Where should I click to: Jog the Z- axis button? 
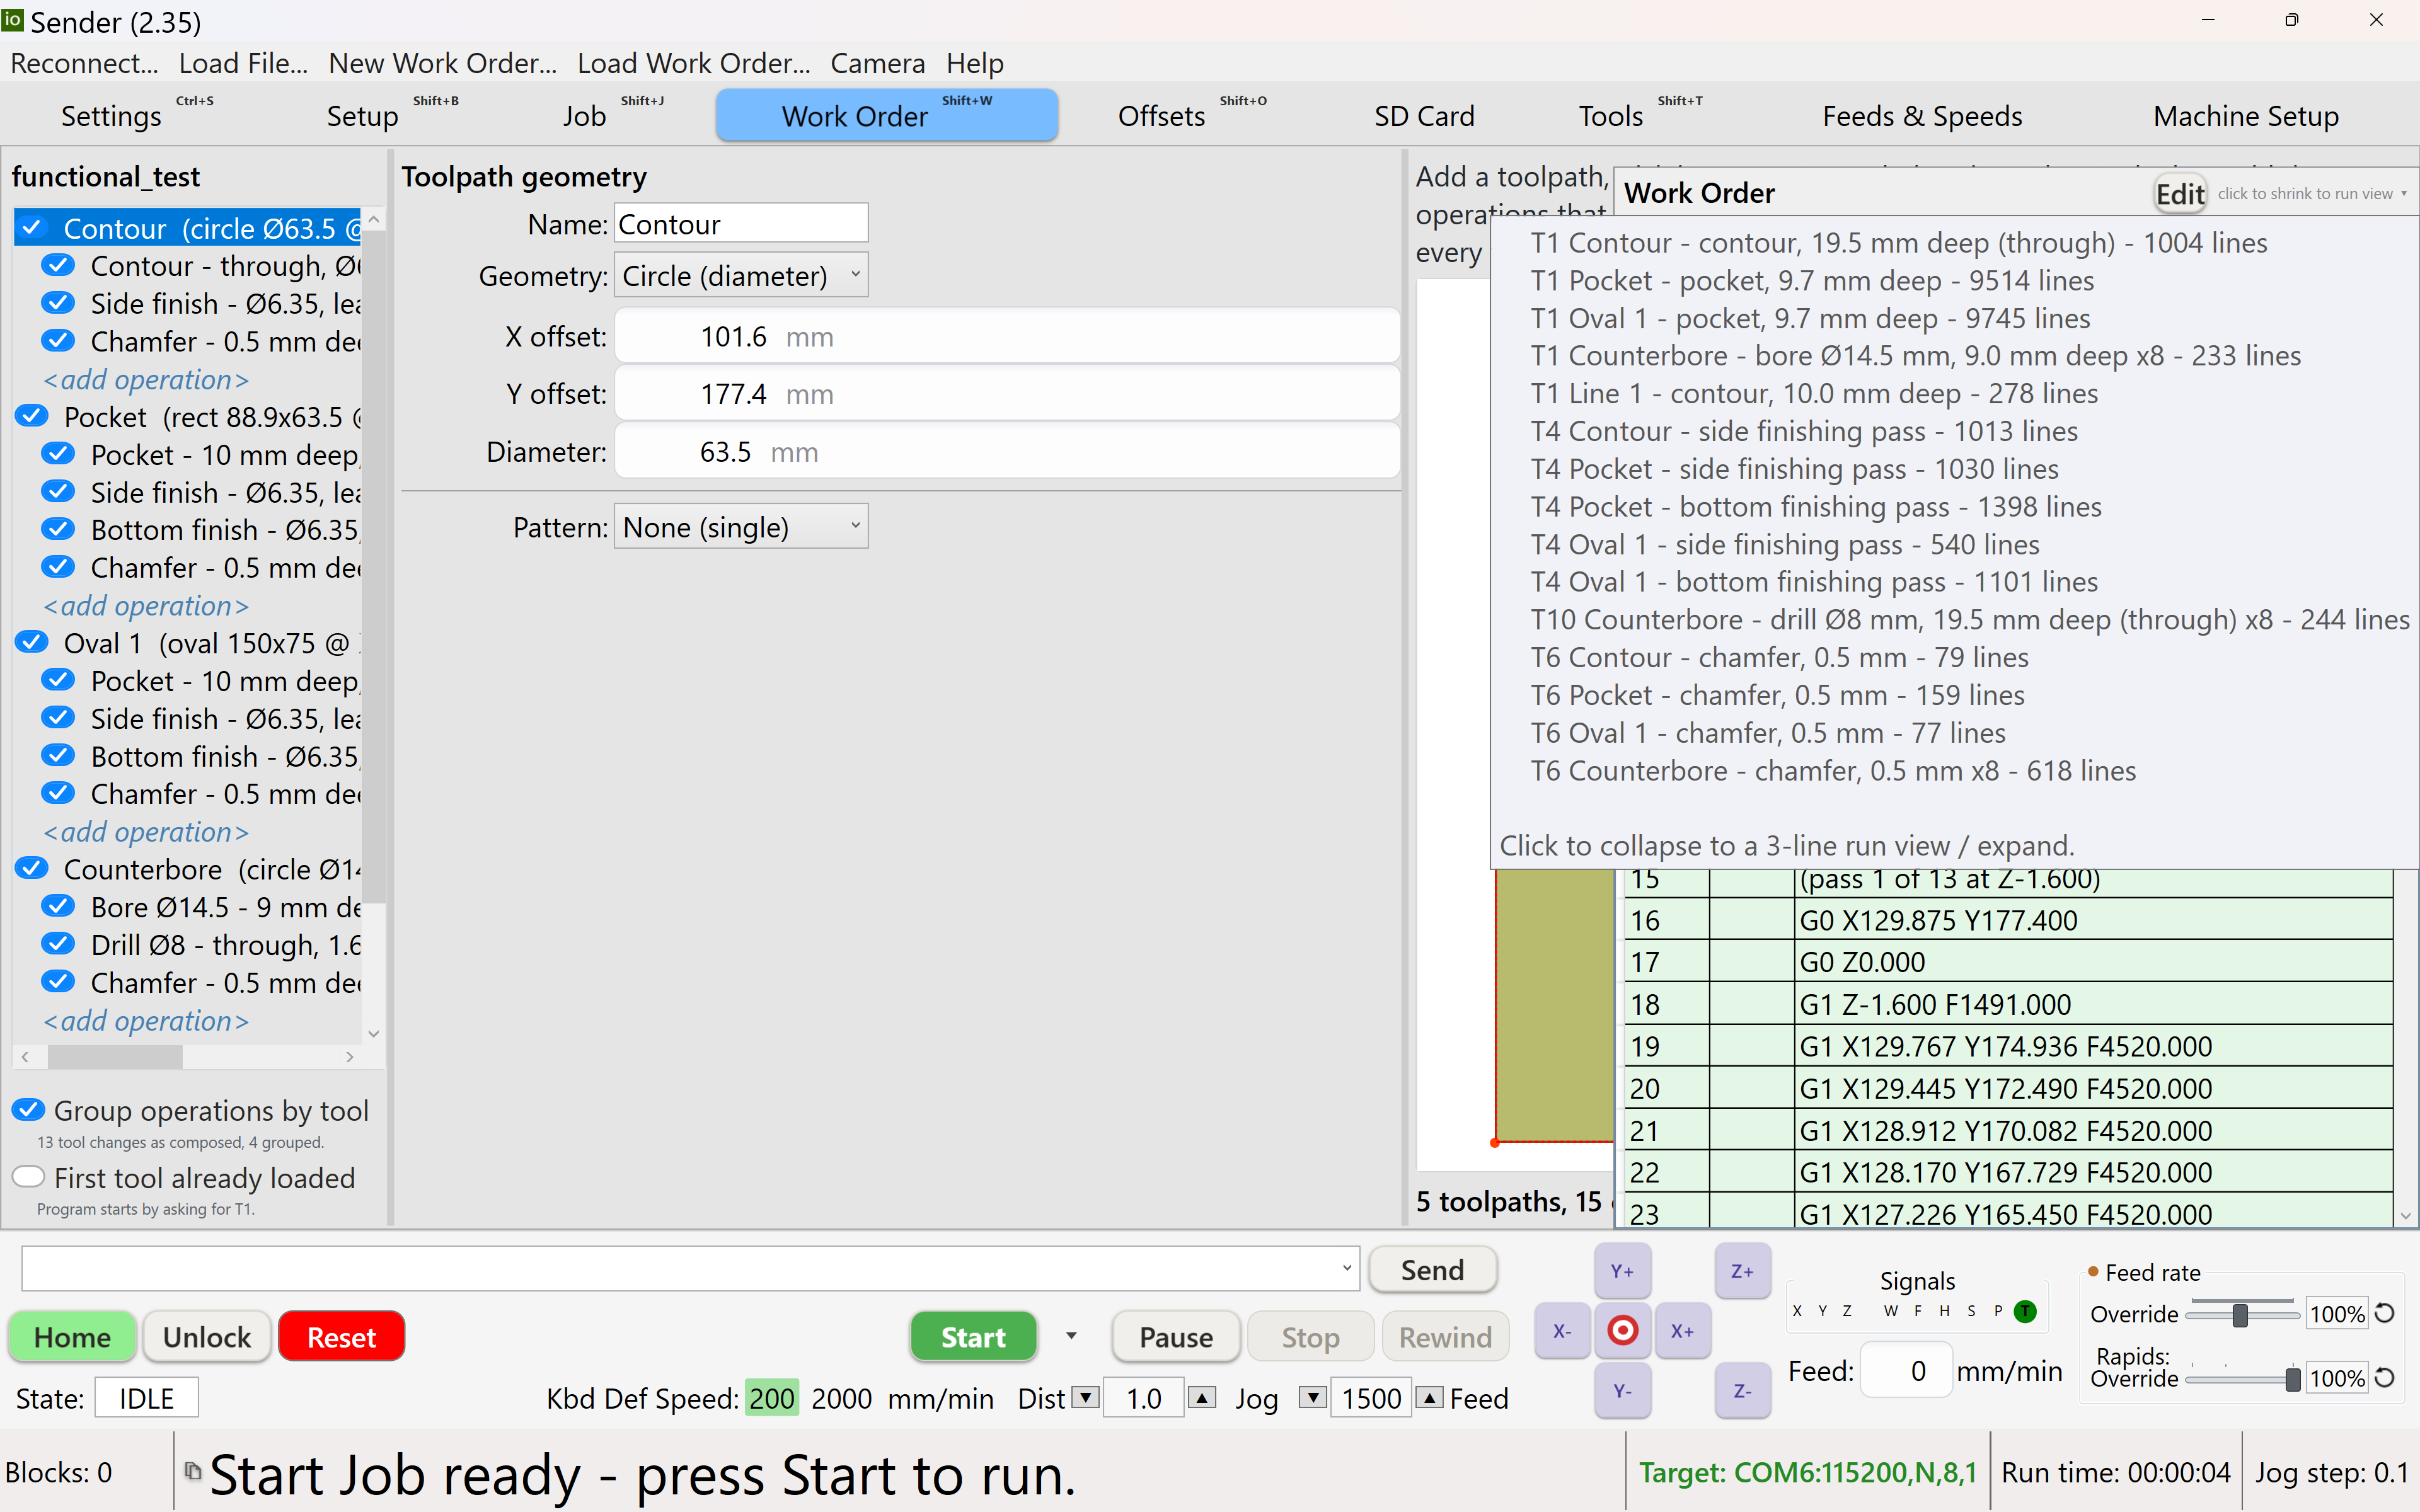[x=1742, y=1391]
